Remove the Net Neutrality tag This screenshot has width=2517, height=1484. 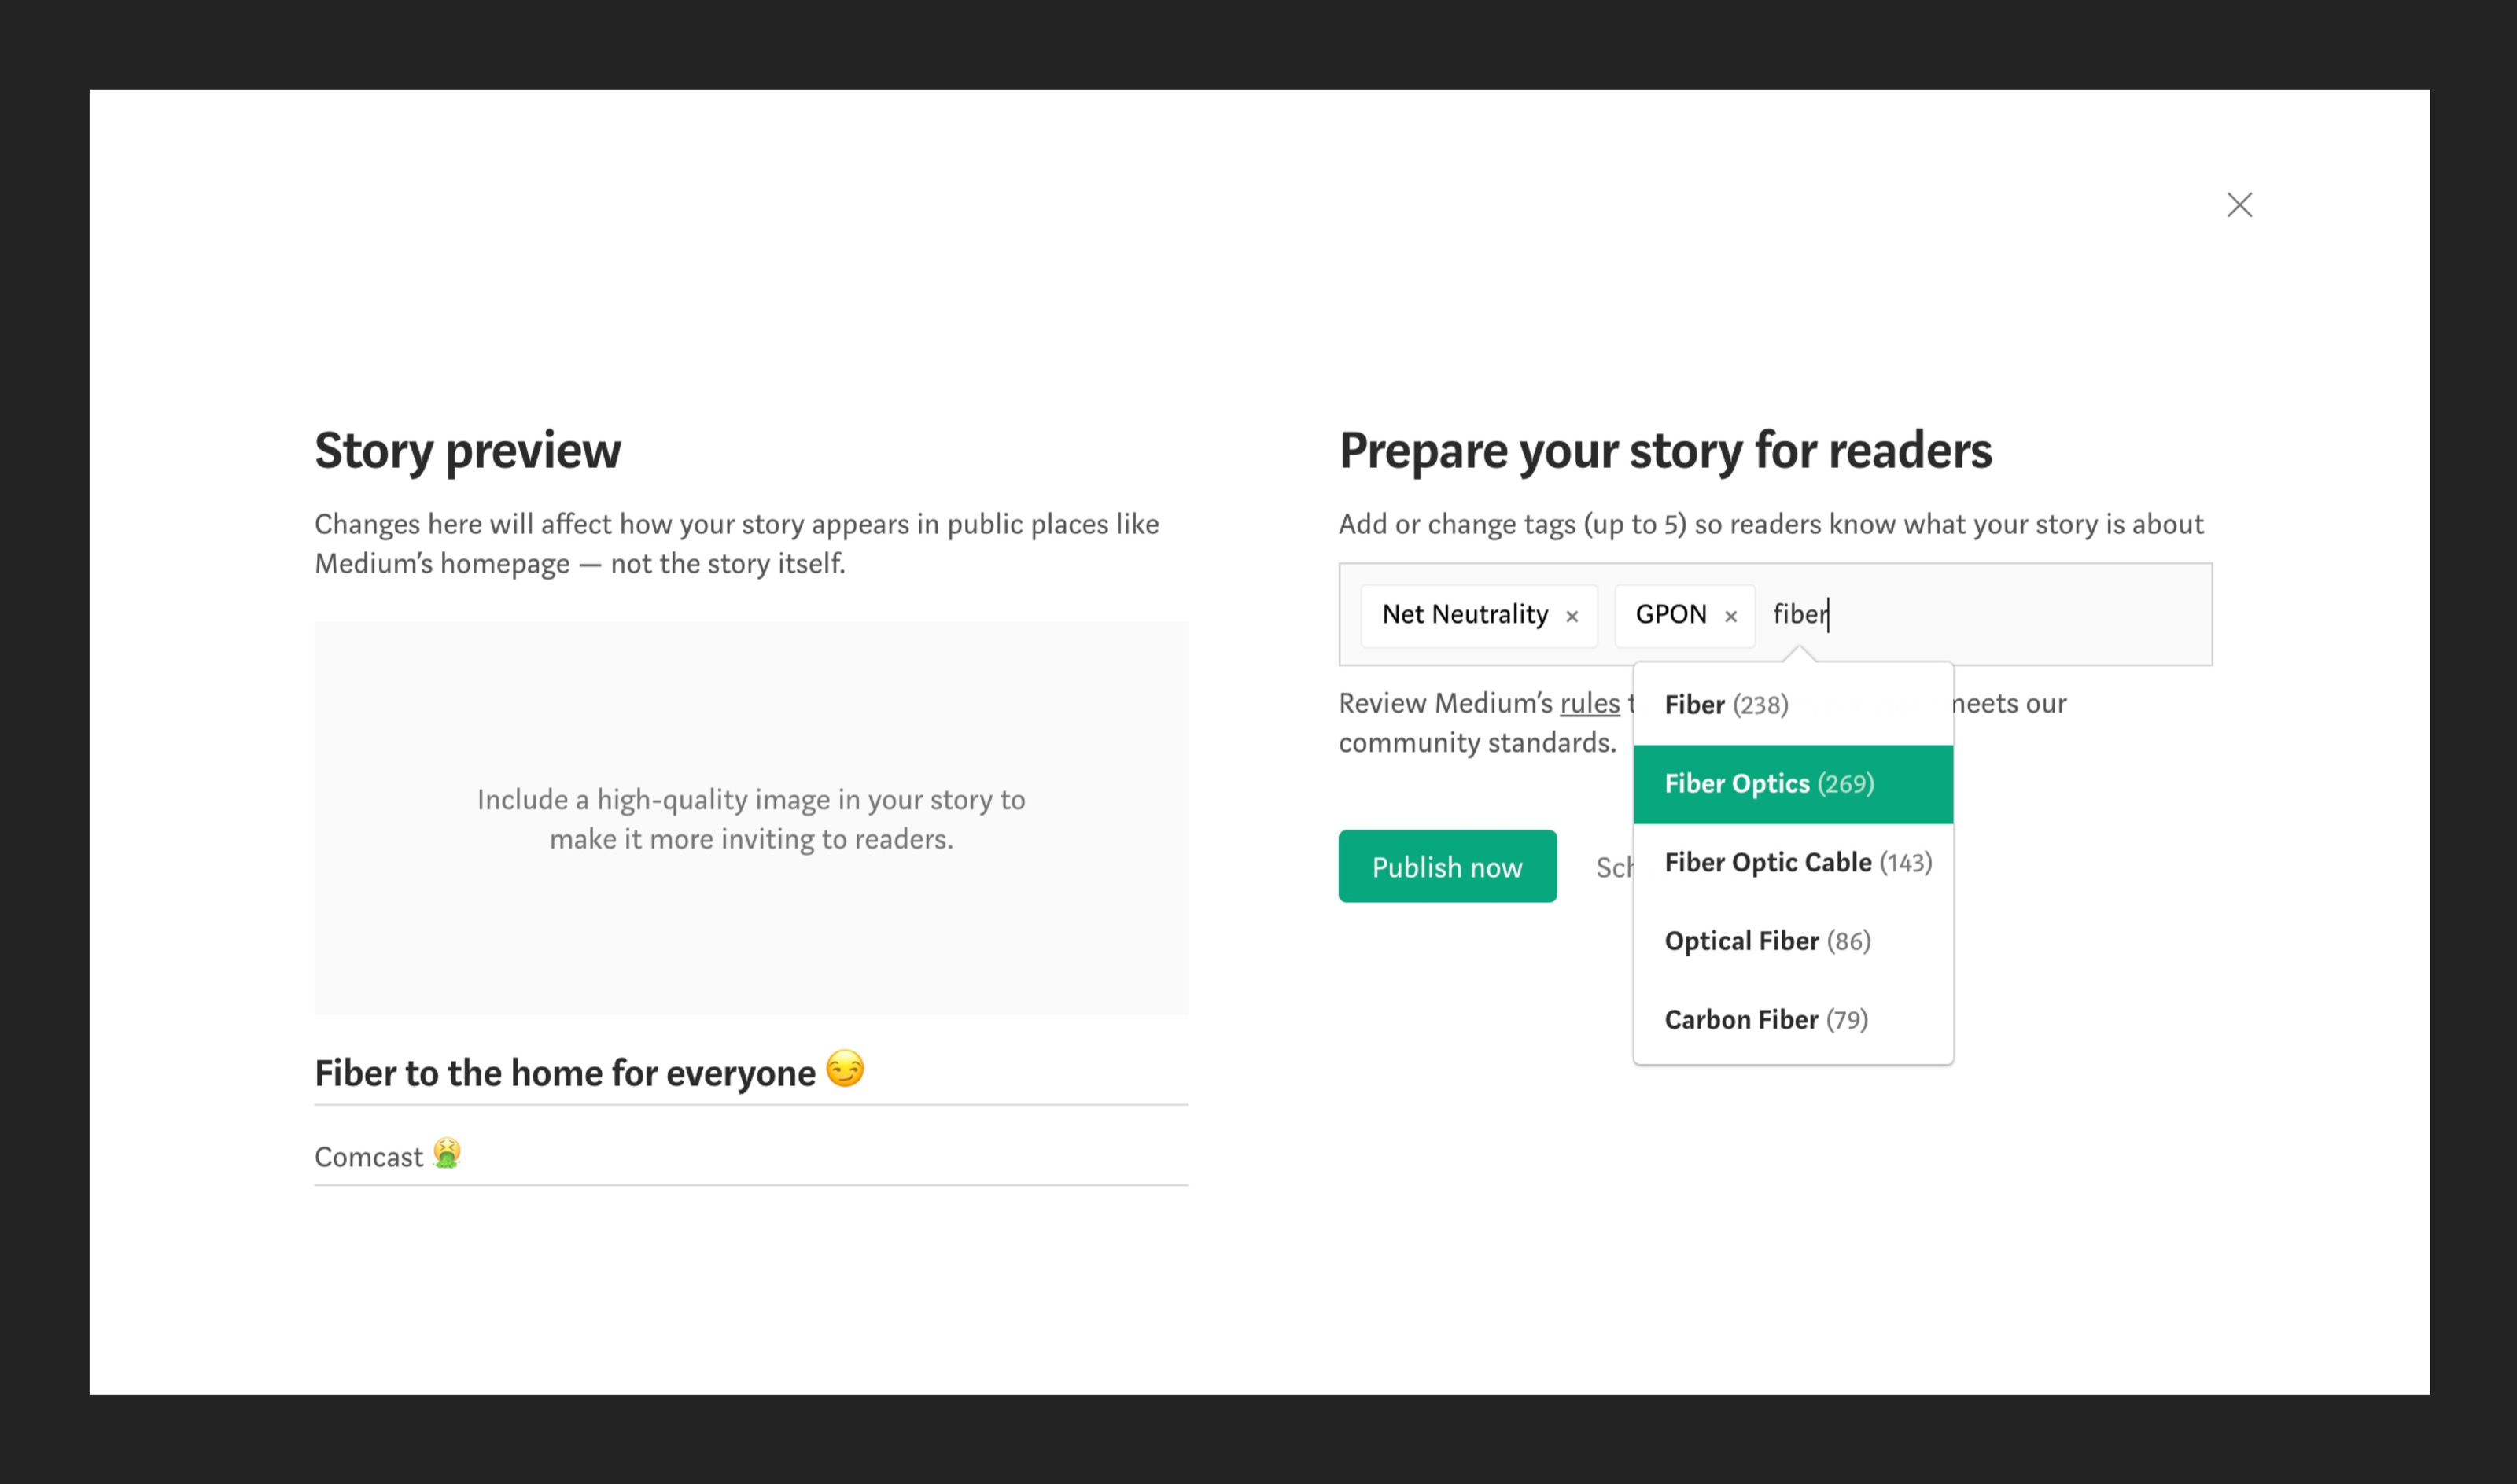coord(1572,616)
